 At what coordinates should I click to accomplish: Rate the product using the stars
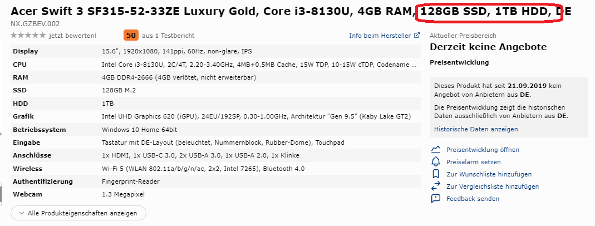click(x=28, y=35)
